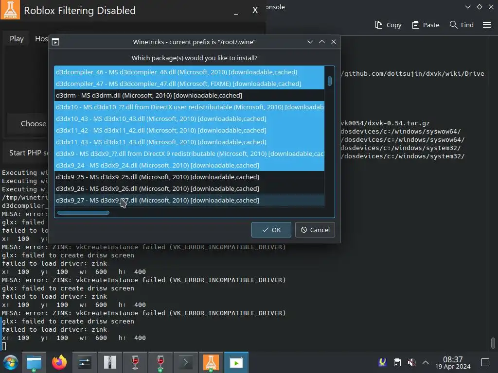Click the clock showing 08:37
This screenshot has width=498, height=373.
pos(453,362)
